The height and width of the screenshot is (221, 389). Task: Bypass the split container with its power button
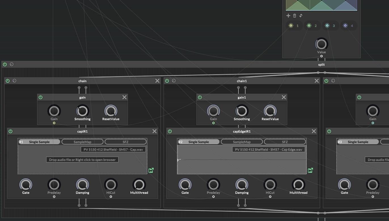pos(5,64)
